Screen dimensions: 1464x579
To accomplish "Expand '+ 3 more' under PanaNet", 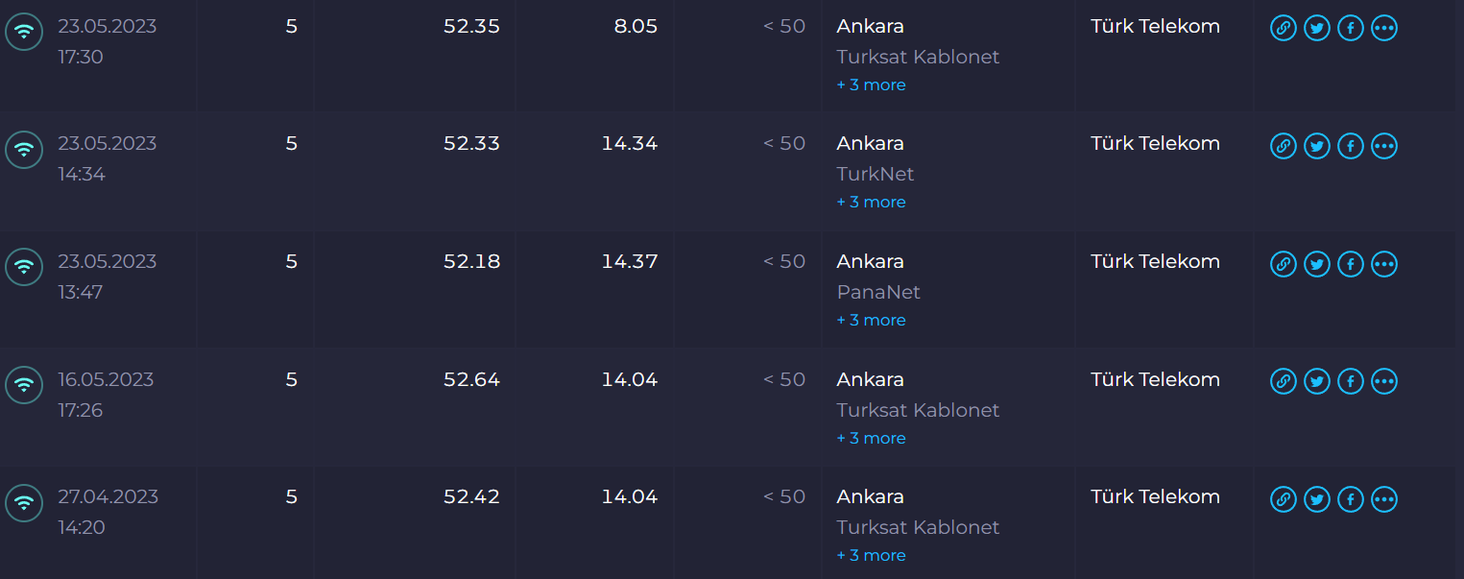I will 871,320.
